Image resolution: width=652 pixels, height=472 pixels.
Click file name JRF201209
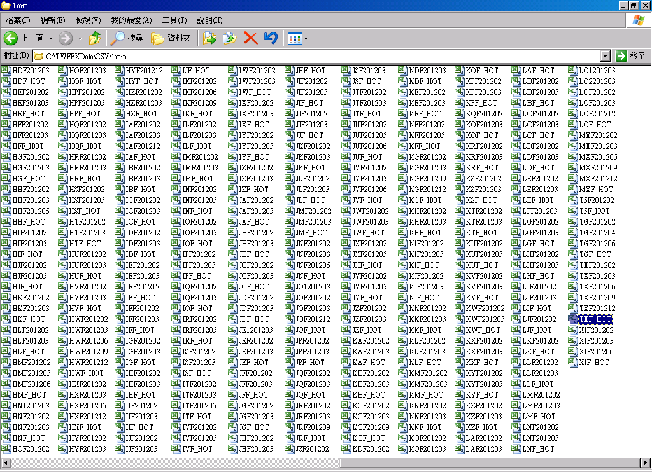(x=313, y=427)
